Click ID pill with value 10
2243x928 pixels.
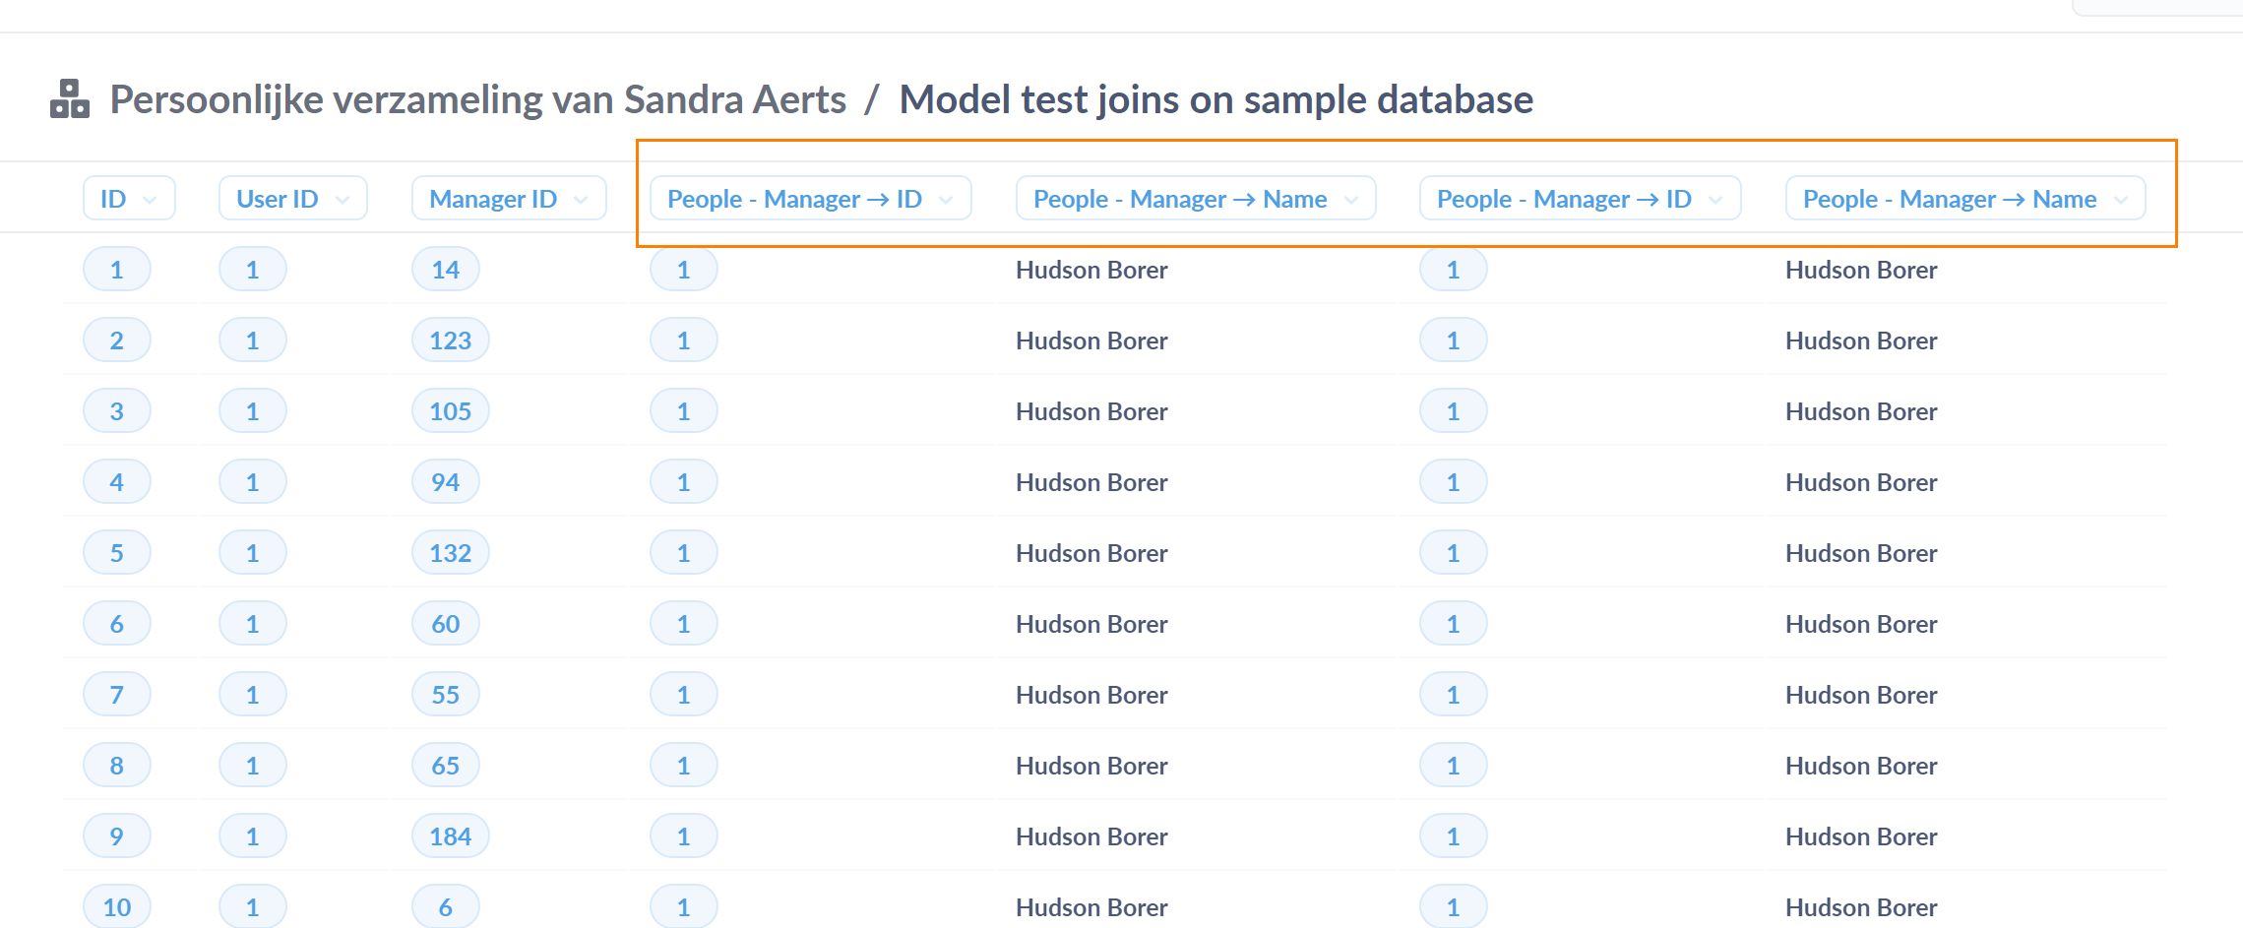coord(117,906)
